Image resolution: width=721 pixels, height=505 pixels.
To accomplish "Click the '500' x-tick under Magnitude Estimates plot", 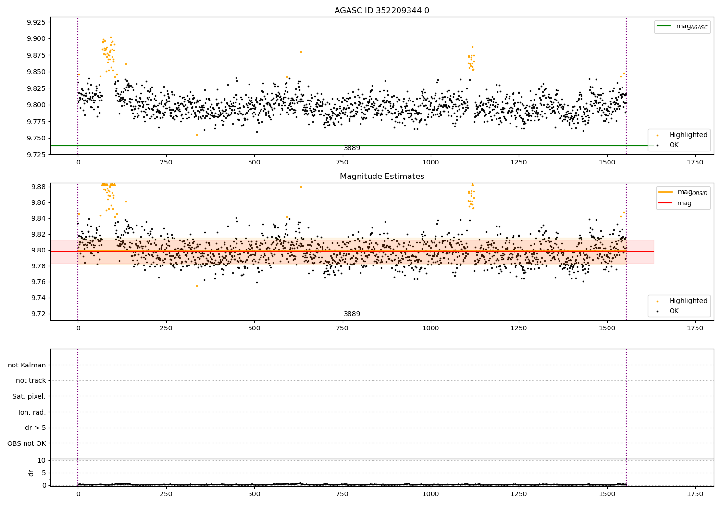I will (254, 328).
